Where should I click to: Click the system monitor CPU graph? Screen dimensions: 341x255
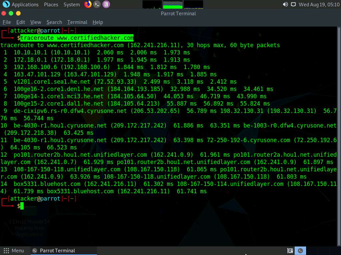pos(152,4)
